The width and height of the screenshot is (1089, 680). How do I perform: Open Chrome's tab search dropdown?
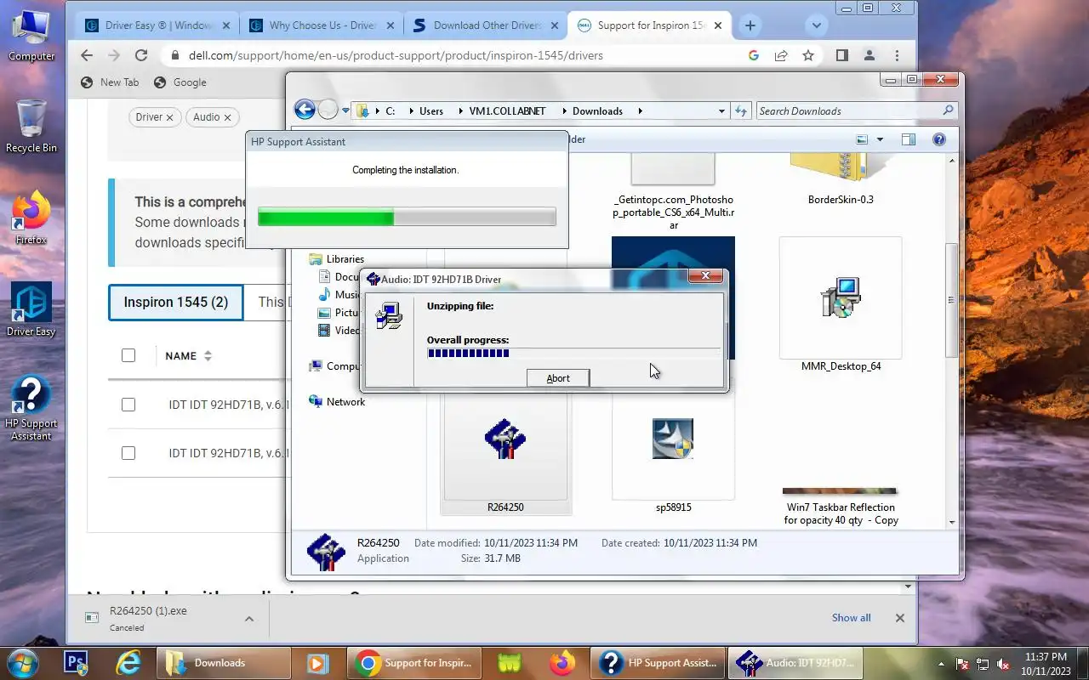coord(817,25)
